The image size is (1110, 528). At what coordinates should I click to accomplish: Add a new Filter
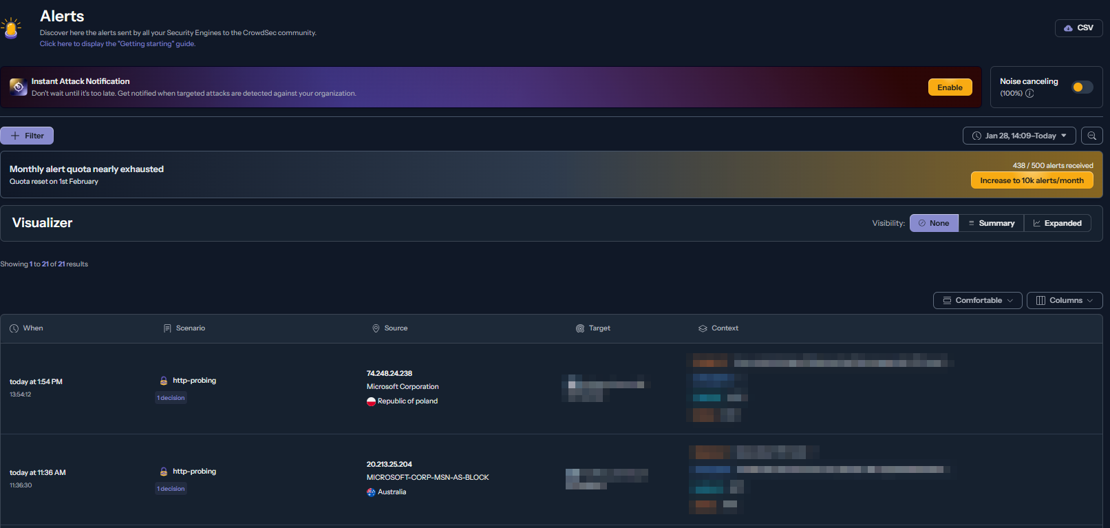(x=27, y=136)
